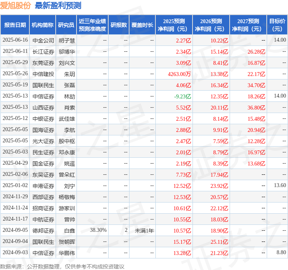The height and width of the screenshot is (270, 288).
Task: Select institution 德邦证券
Action: coord(43,231)
